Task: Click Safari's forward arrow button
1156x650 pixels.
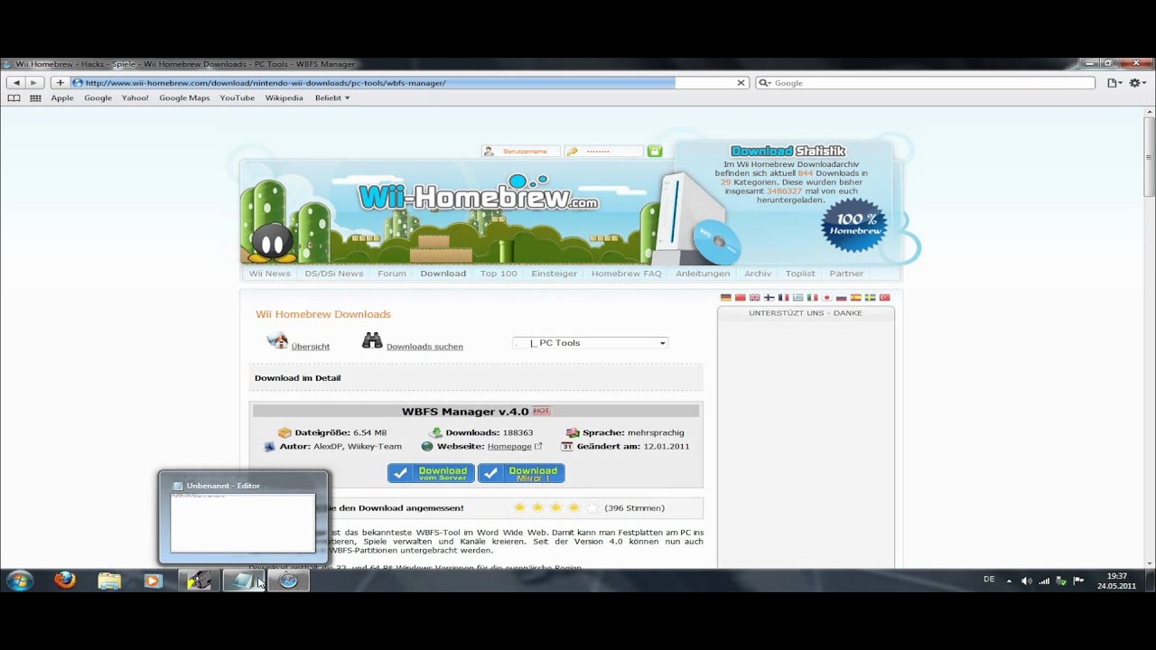Action: click(x=34, y=82)
